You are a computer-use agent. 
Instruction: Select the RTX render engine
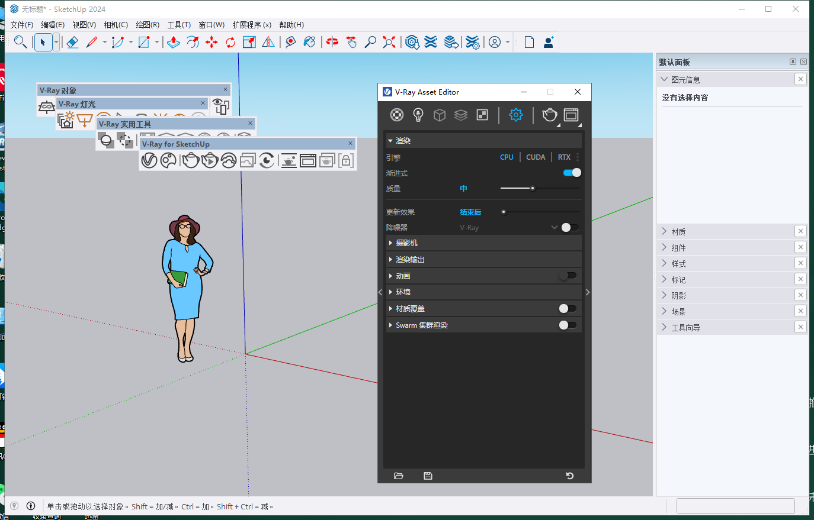564,157
